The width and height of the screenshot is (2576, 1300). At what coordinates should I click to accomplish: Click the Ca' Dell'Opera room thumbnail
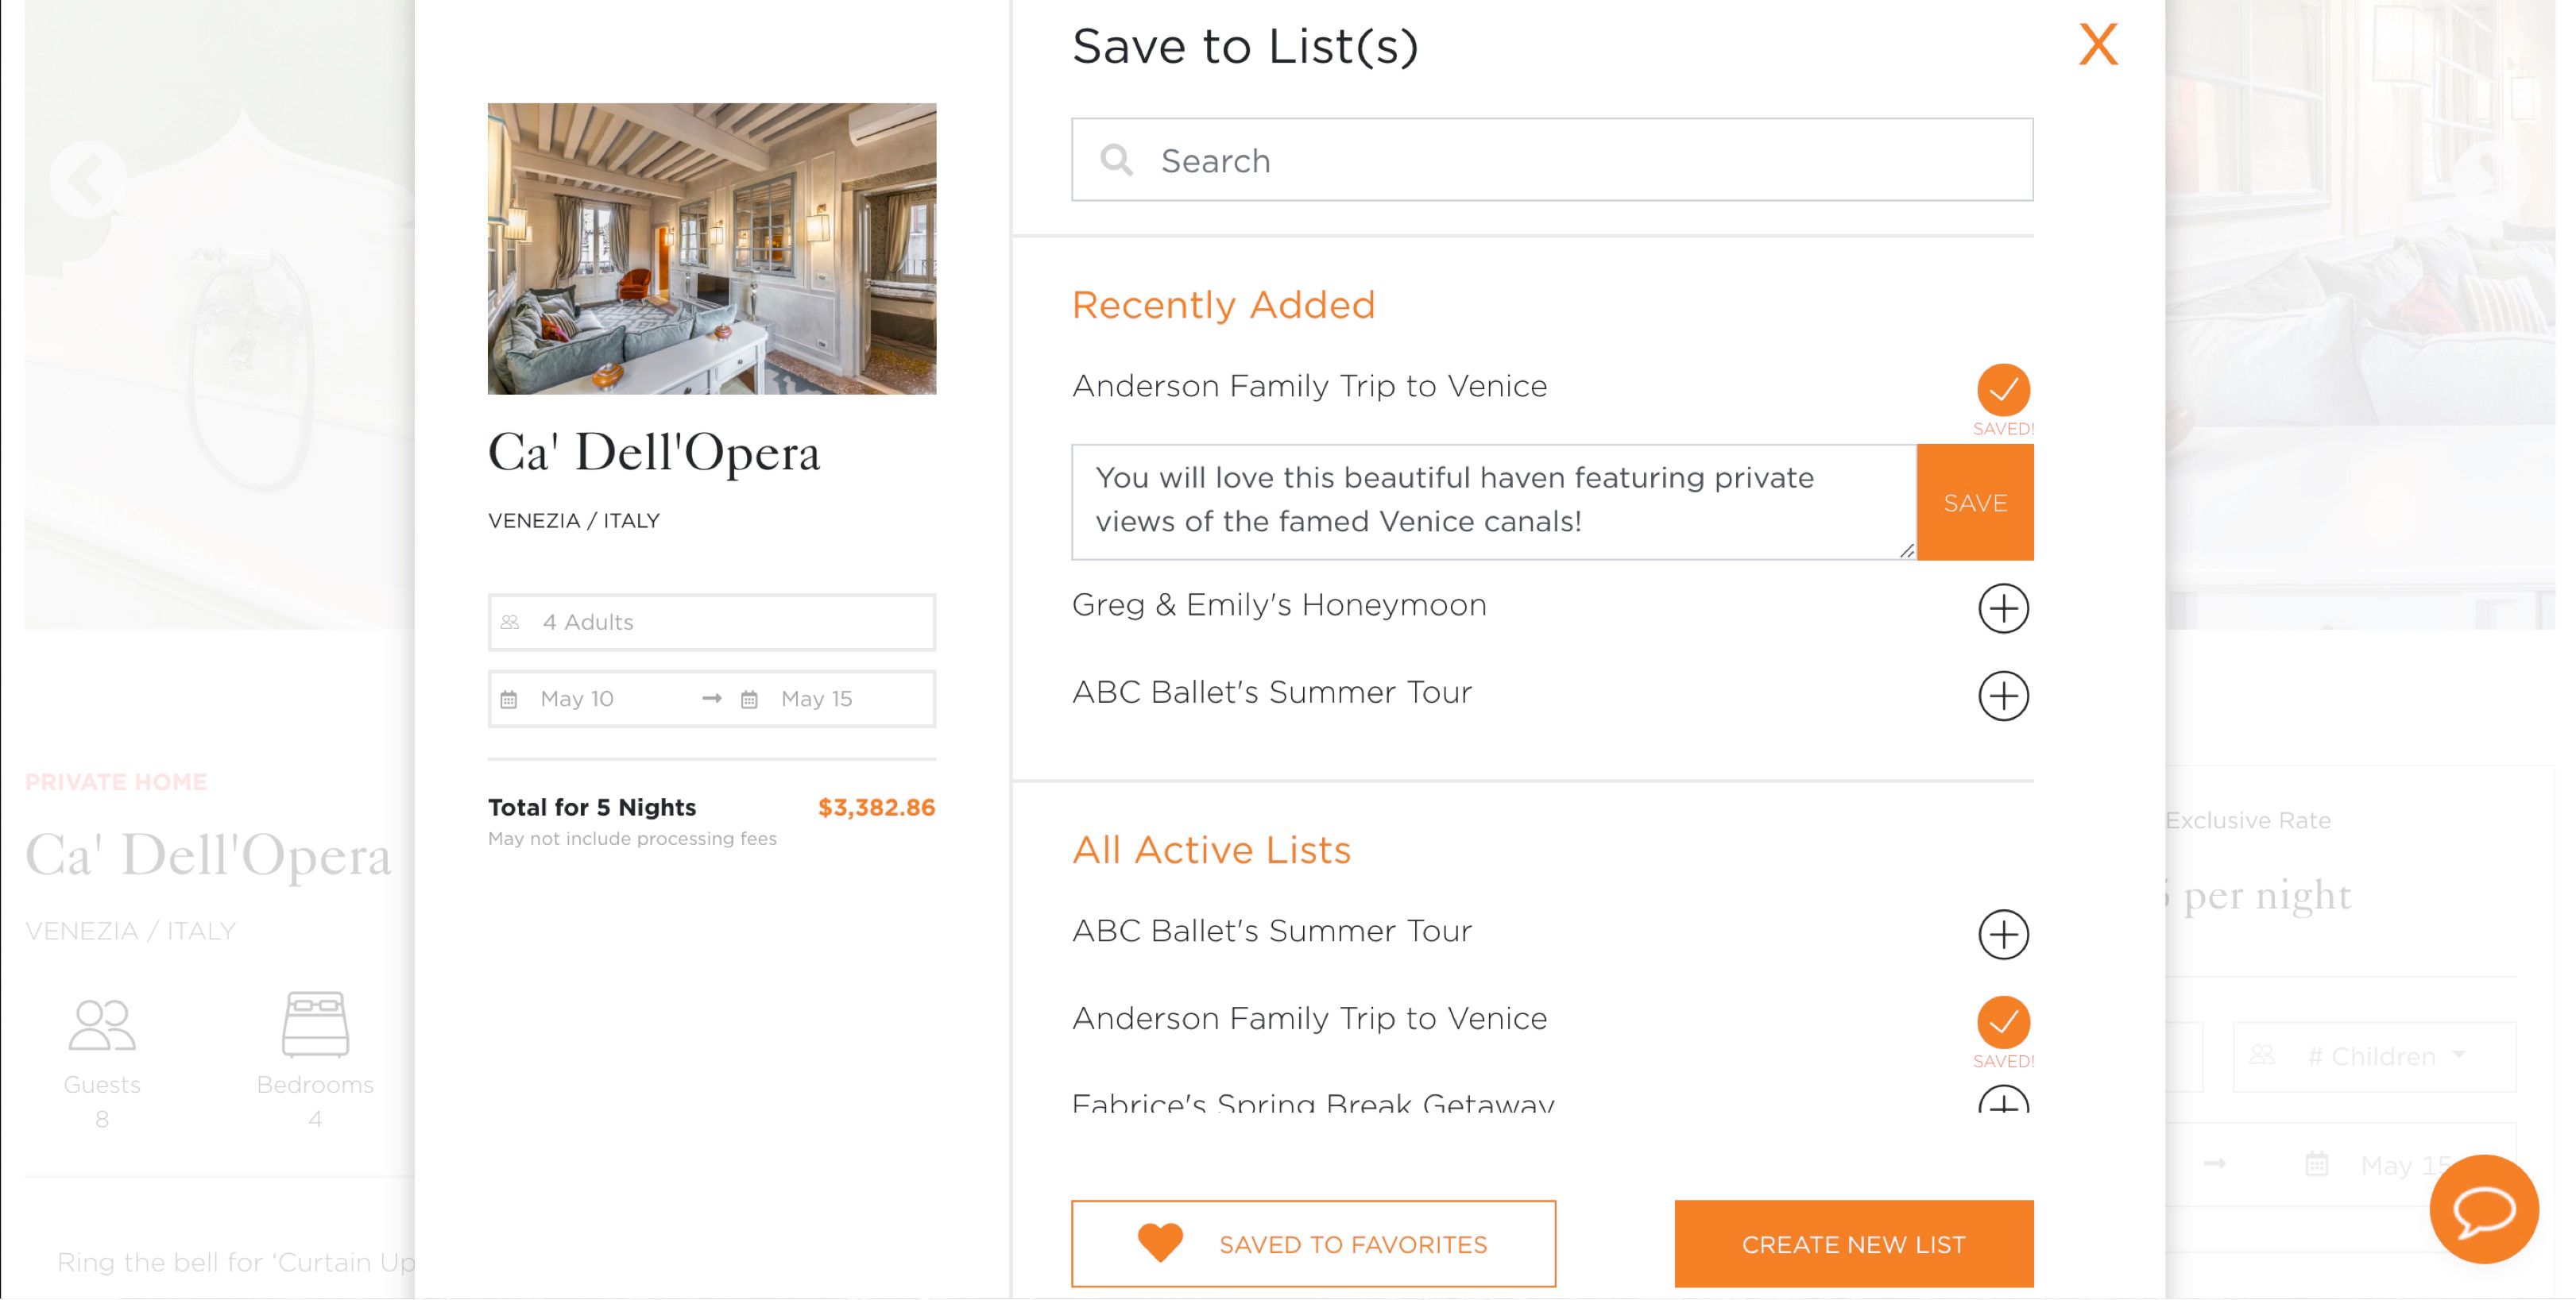(x=712, y=249)
